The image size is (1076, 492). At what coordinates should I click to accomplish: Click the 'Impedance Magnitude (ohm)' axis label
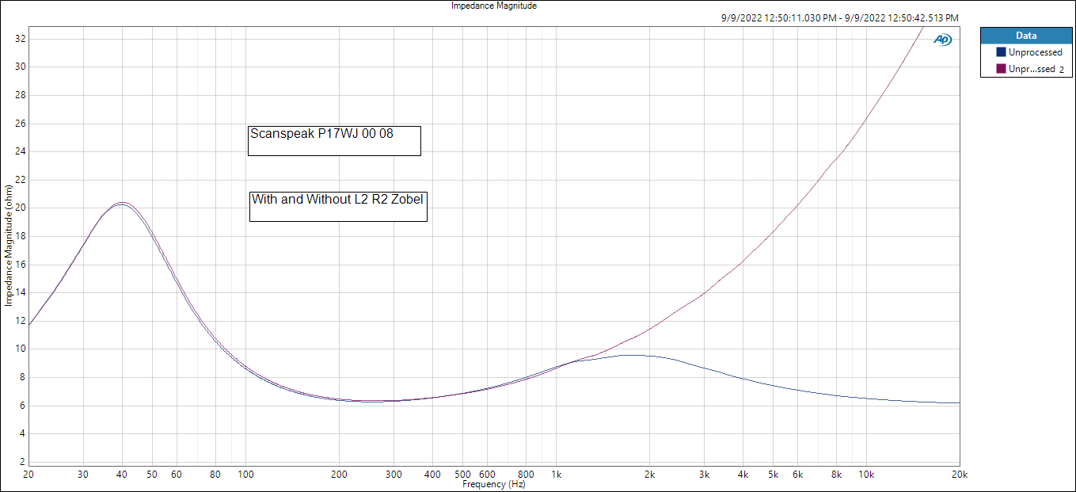click(8, 246)
